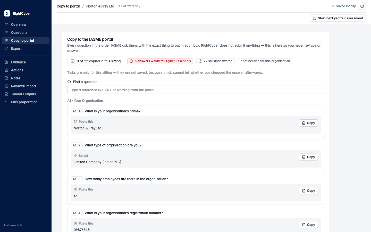Image resolution: width=371 pixels, height=232 pixels.
Task: Click the clipboard icon beside Paste this in A1.3
Action: click(x=75, y=189)
